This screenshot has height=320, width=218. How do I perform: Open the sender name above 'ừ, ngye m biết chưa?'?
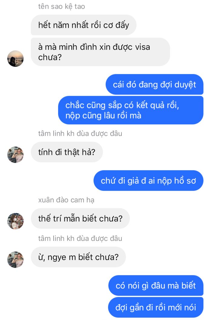(x=80, y=238)
